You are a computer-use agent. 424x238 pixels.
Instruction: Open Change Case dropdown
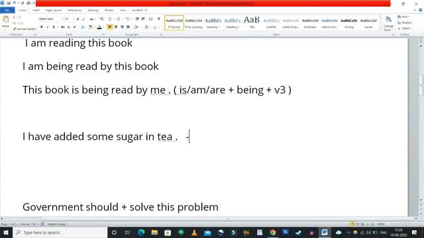92,19
